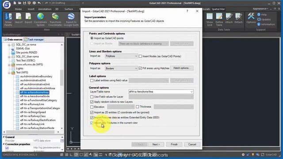Open the Home ribbon tab
The height and width of the screenshot is (159, 283).
[x=18, y=9]
